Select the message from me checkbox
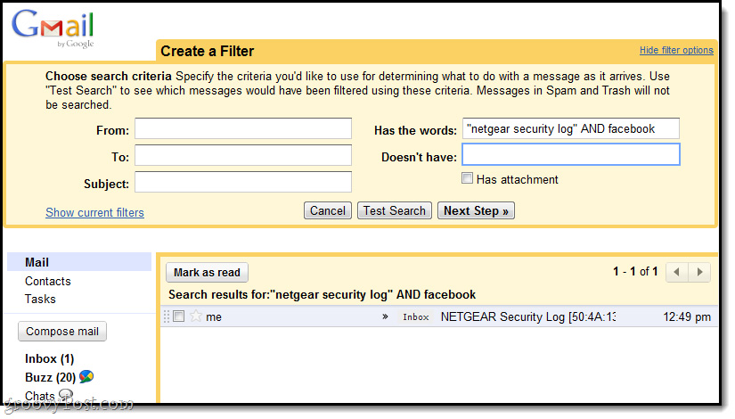This screenshot has width=735, height=419. pyautogui.click(x=178, y=316)
